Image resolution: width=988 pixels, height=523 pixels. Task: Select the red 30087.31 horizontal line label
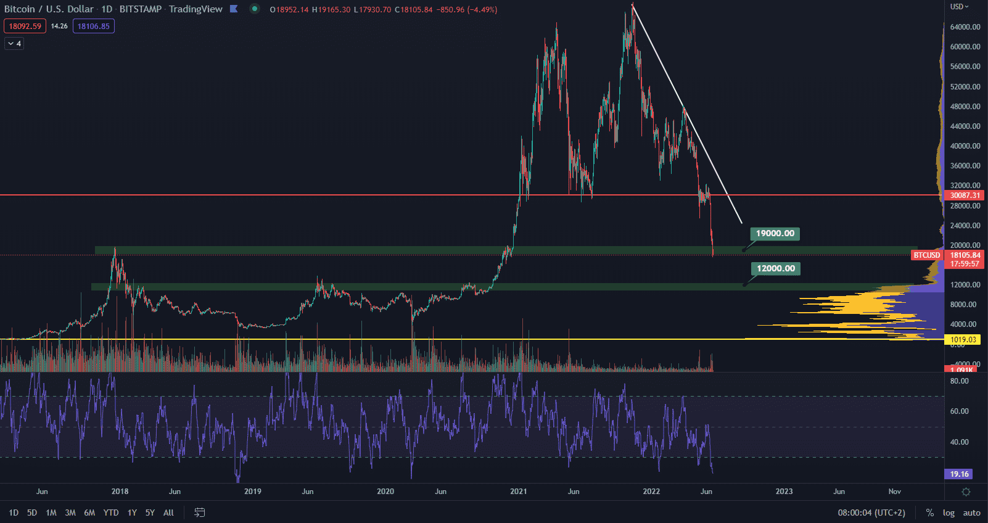965,196
